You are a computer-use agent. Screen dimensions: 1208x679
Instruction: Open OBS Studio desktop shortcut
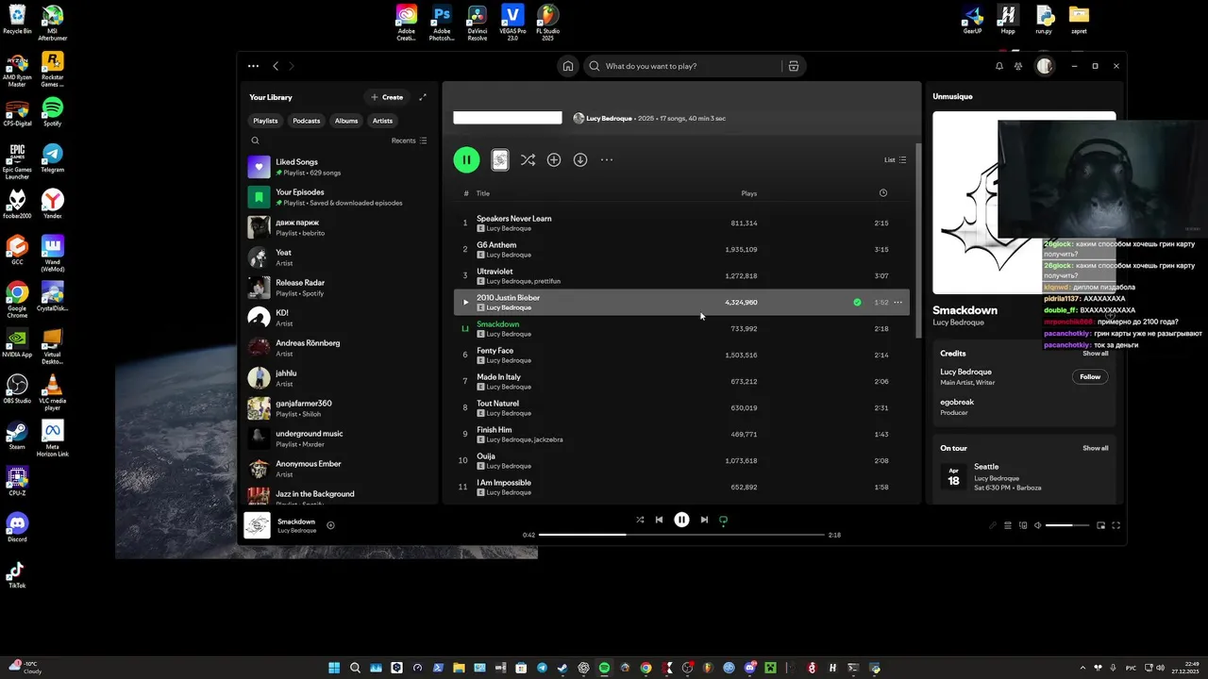coord(17,389)
